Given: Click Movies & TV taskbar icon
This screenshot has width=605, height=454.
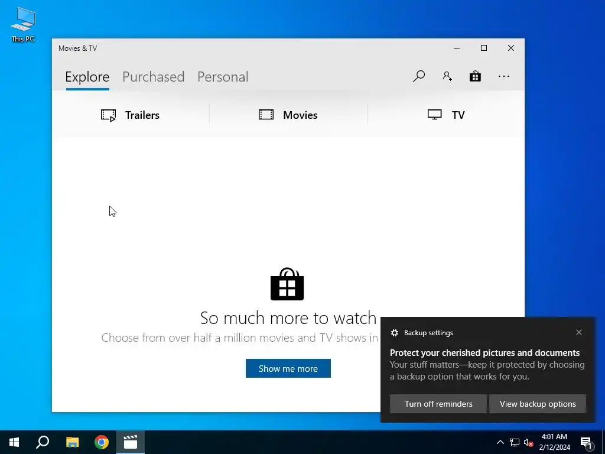Looking at the screenshot, I should pyautogui.click(x=131, y=442).
